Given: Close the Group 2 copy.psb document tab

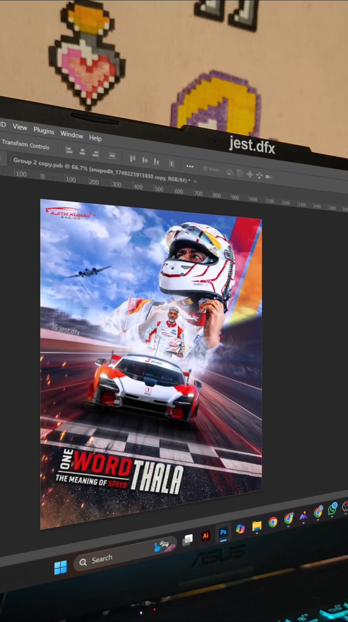Looking at the screenshot, I should pyautogui.click(x=195, y=181).
